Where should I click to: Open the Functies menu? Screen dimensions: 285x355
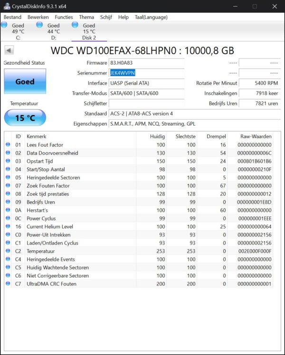pos(64,17)
